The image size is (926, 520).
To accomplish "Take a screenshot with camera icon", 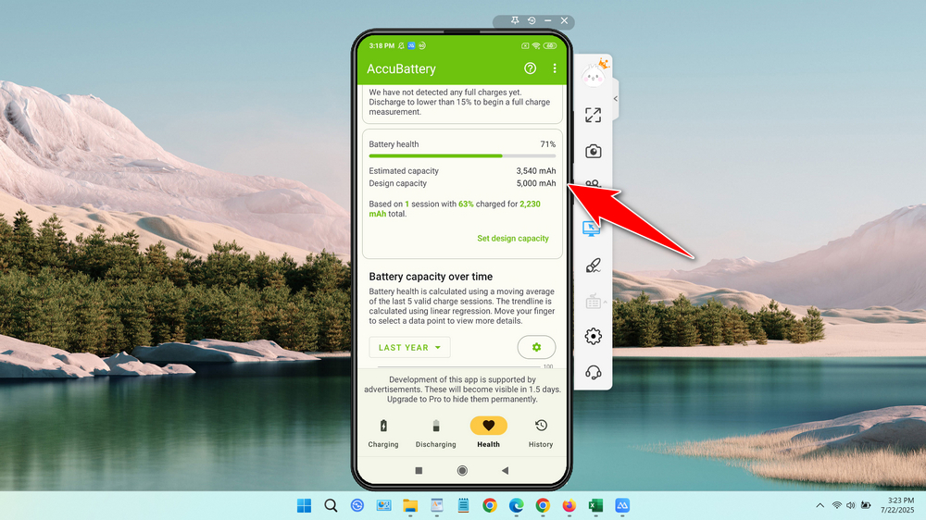I will click(594, 152).
